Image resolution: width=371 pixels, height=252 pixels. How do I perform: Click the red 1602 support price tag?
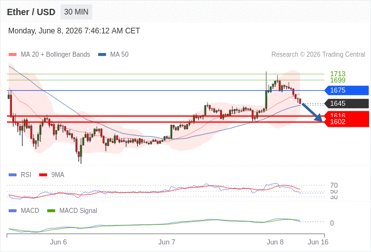point(347,122)
